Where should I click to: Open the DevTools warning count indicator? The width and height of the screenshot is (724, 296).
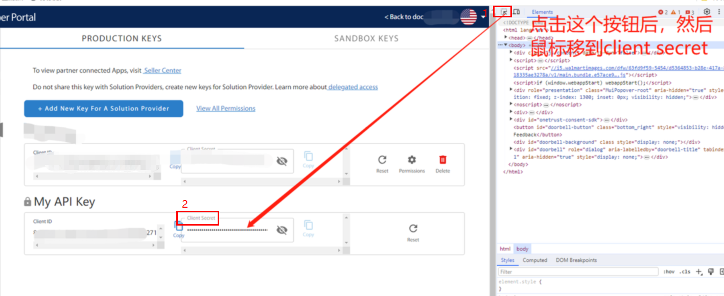click(675, 12)
